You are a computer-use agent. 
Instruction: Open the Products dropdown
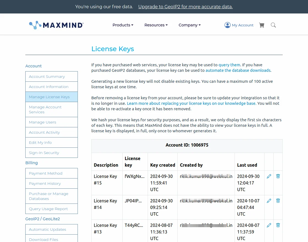tap(123, 25)
